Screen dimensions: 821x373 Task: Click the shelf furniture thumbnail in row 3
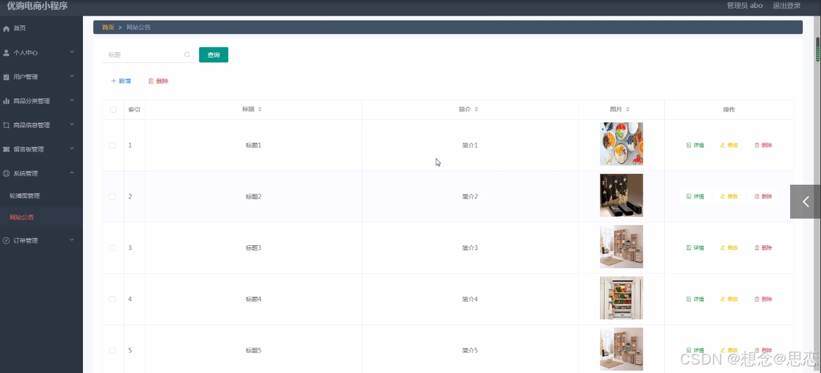(x=621, y=246)
